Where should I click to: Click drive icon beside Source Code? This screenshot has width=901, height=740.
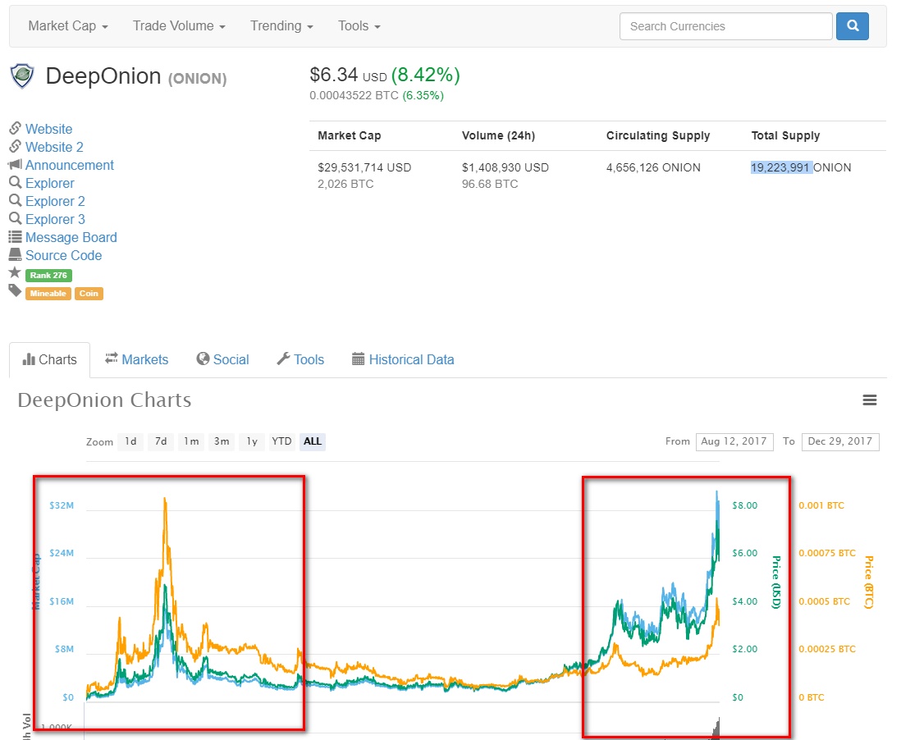click(15, 254)
